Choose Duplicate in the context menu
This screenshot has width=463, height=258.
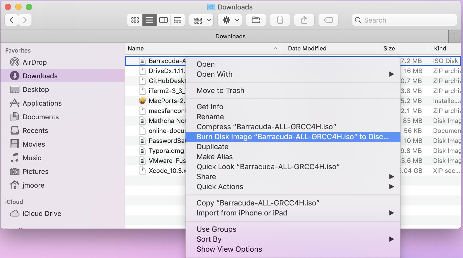pyautogui.click(x=293, y=147)
